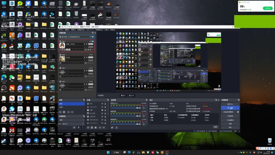The width and height of the screenshot is (275, 155).
Task: Mute the 桌面音频 channel speaker icon
Action: (x=140, y=116)
